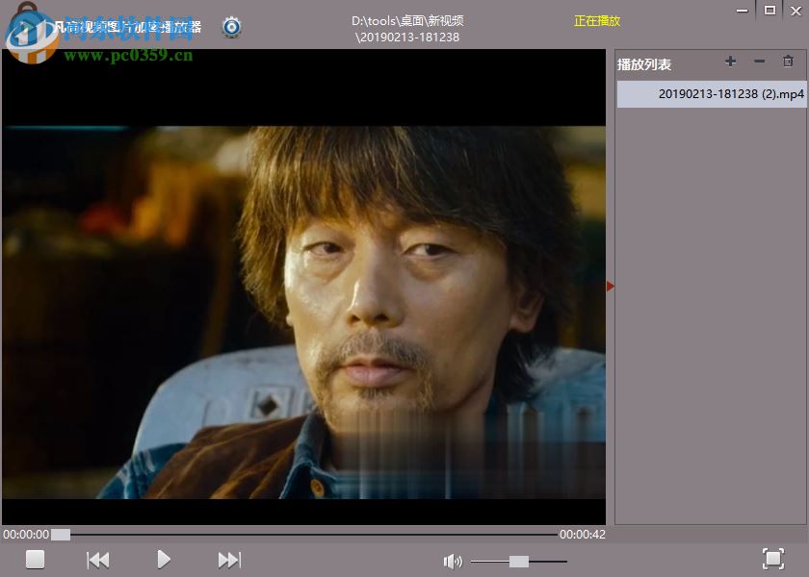The image size is (809, 577).
Task: Click the D:\tools path text in title bar
Action: (x=407, y=20)
